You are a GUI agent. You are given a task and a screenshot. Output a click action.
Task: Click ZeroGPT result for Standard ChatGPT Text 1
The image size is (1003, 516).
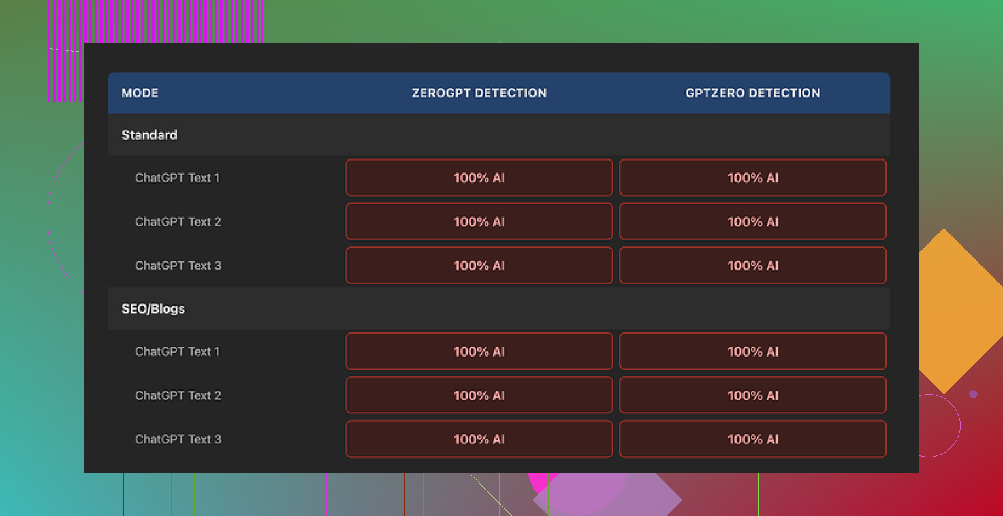click(x=479, y=178)
